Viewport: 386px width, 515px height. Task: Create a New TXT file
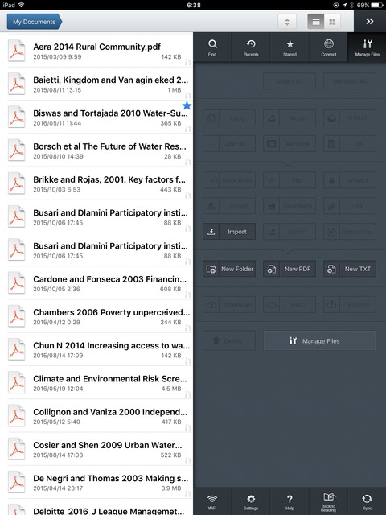tap(350, 269)
